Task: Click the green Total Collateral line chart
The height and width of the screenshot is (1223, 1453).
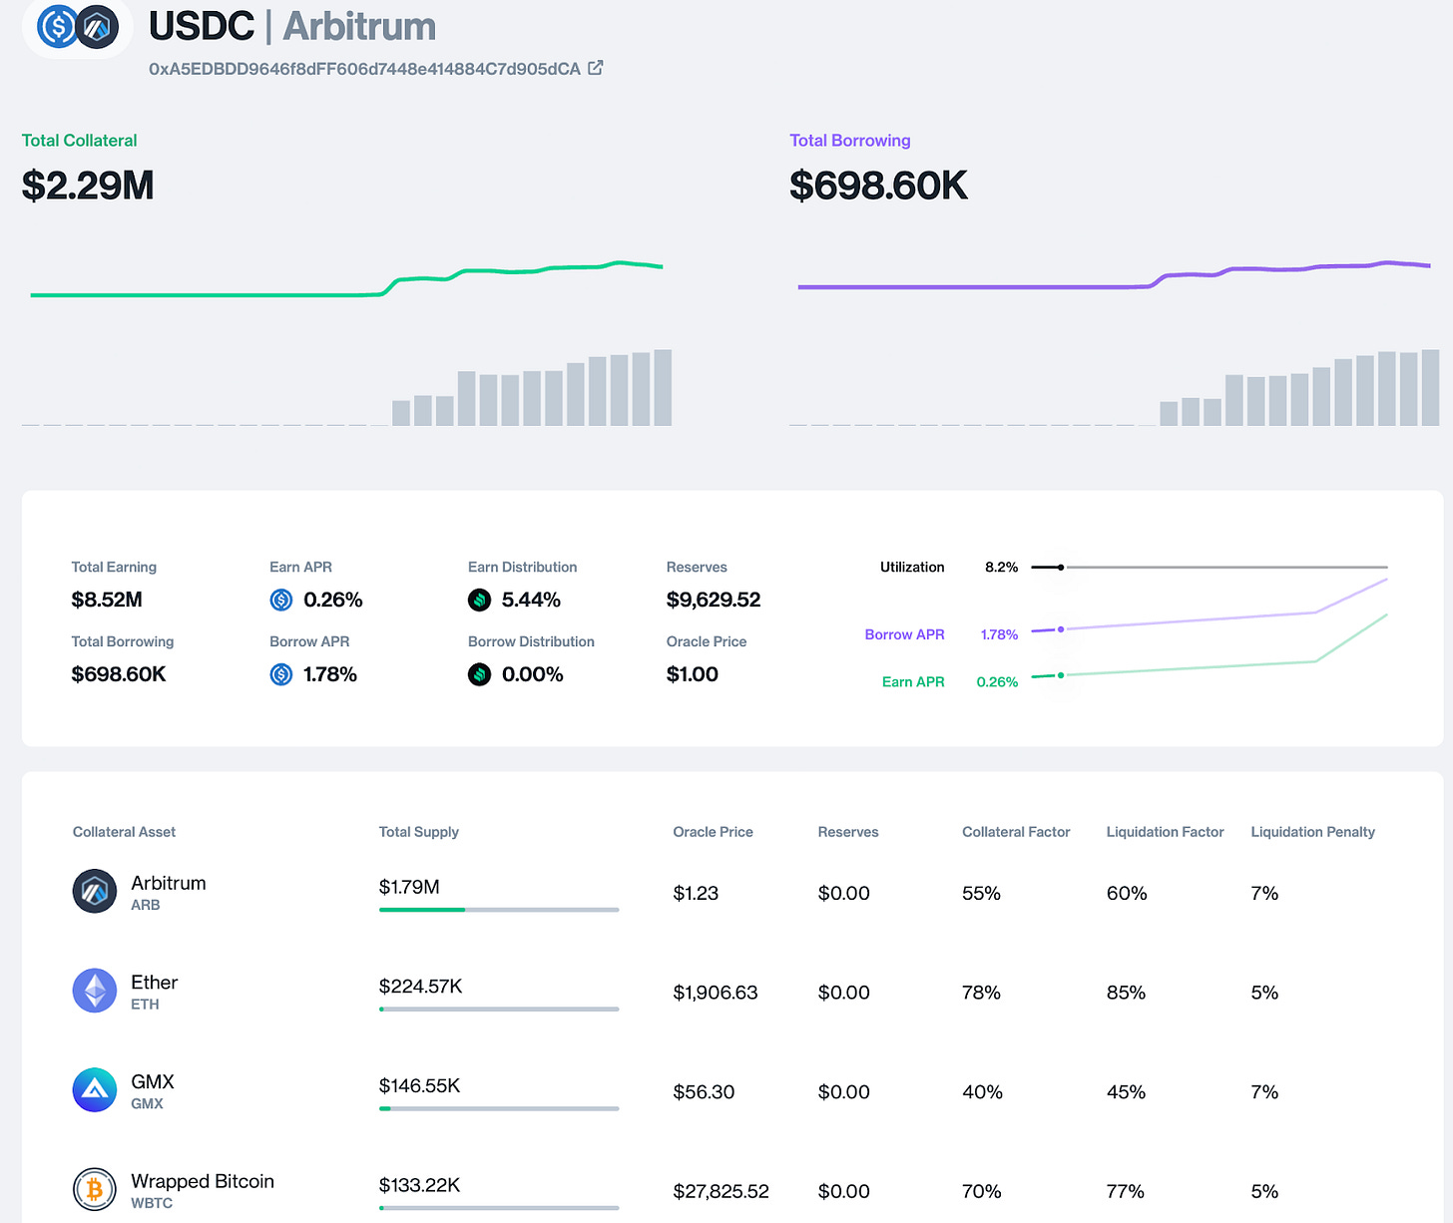Action: click(346, 280)
